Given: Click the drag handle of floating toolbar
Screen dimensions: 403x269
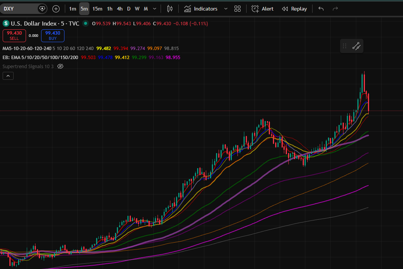Looking at the screenshot, I should click(345, 46).
